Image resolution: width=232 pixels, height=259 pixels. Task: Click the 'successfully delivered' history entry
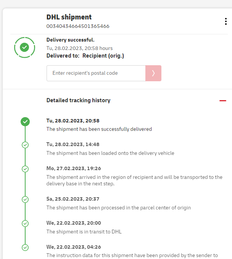click(x=99, y=129)
